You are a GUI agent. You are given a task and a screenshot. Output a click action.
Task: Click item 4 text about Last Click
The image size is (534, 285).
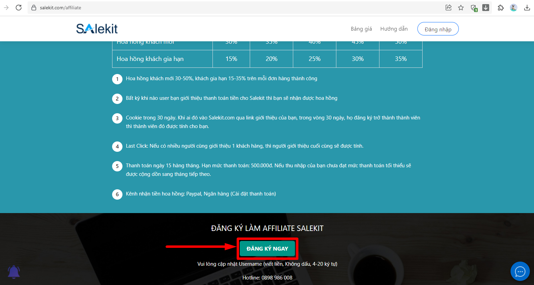[245, 146]
